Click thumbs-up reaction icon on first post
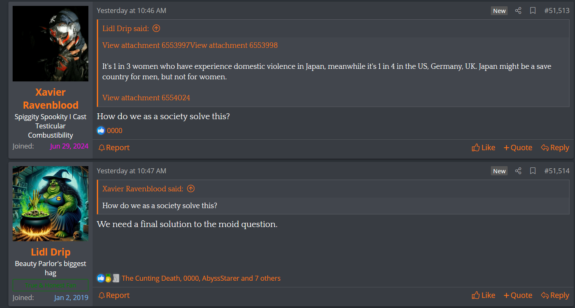The image size is (575, 308). point(101,131)
